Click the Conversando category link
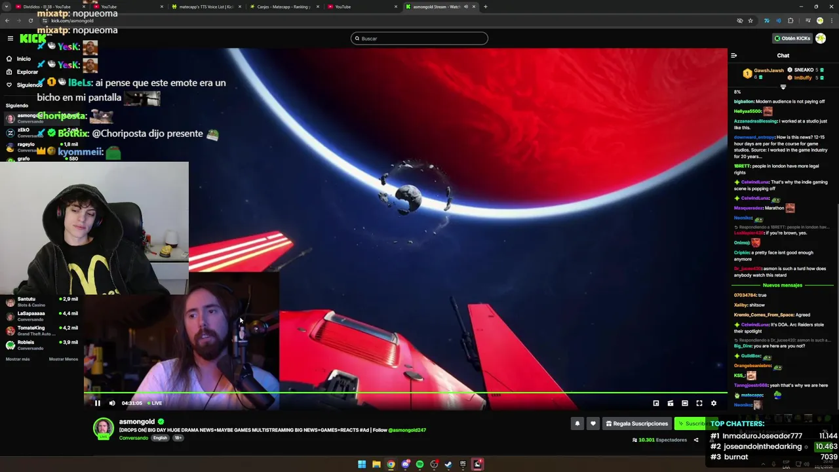The height and width of the screenshot is (472, 839). [x=134, y=438]
